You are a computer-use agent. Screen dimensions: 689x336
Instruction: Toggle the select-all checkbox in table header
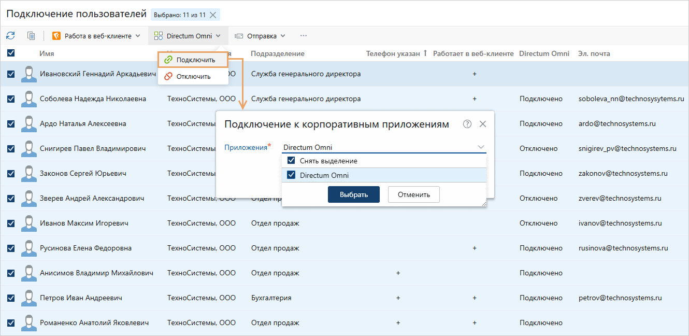click(11, 53)
